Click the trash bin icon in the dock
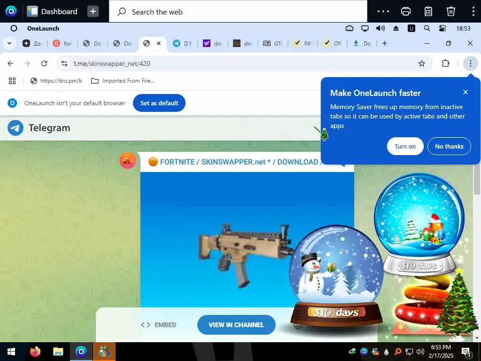 pyautogui.click(x=450, y=11)
